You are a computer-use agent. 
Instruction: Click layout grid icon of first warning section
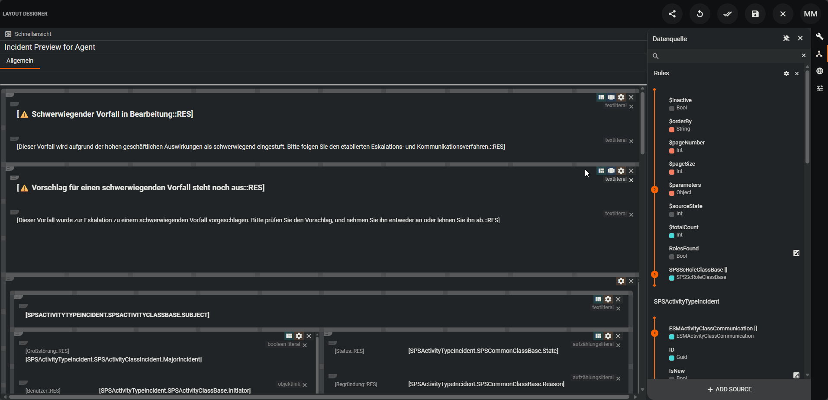601,97
